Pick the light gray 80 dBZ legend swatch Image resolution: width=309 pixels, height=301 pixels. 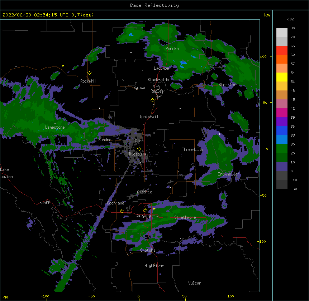pos(282,33)
